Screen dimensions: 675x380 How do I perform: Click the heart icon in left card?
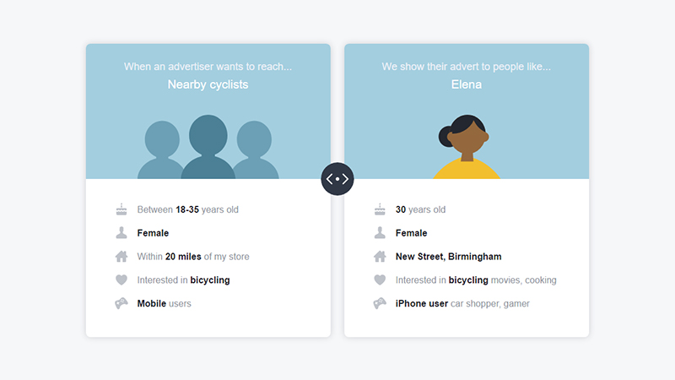(121, 280)
